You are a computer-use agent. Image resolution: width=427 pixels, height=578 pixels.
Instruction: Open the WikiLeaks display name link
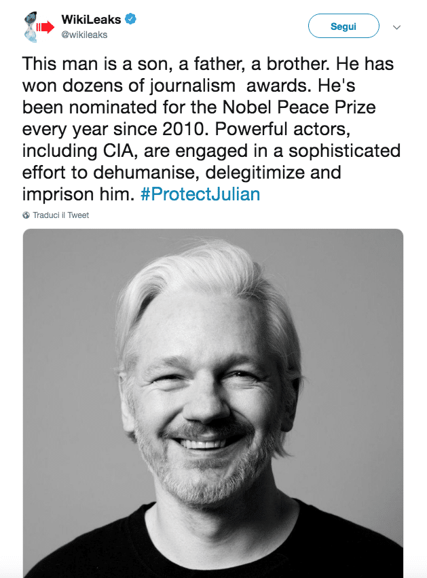click(x=91, y=19)
